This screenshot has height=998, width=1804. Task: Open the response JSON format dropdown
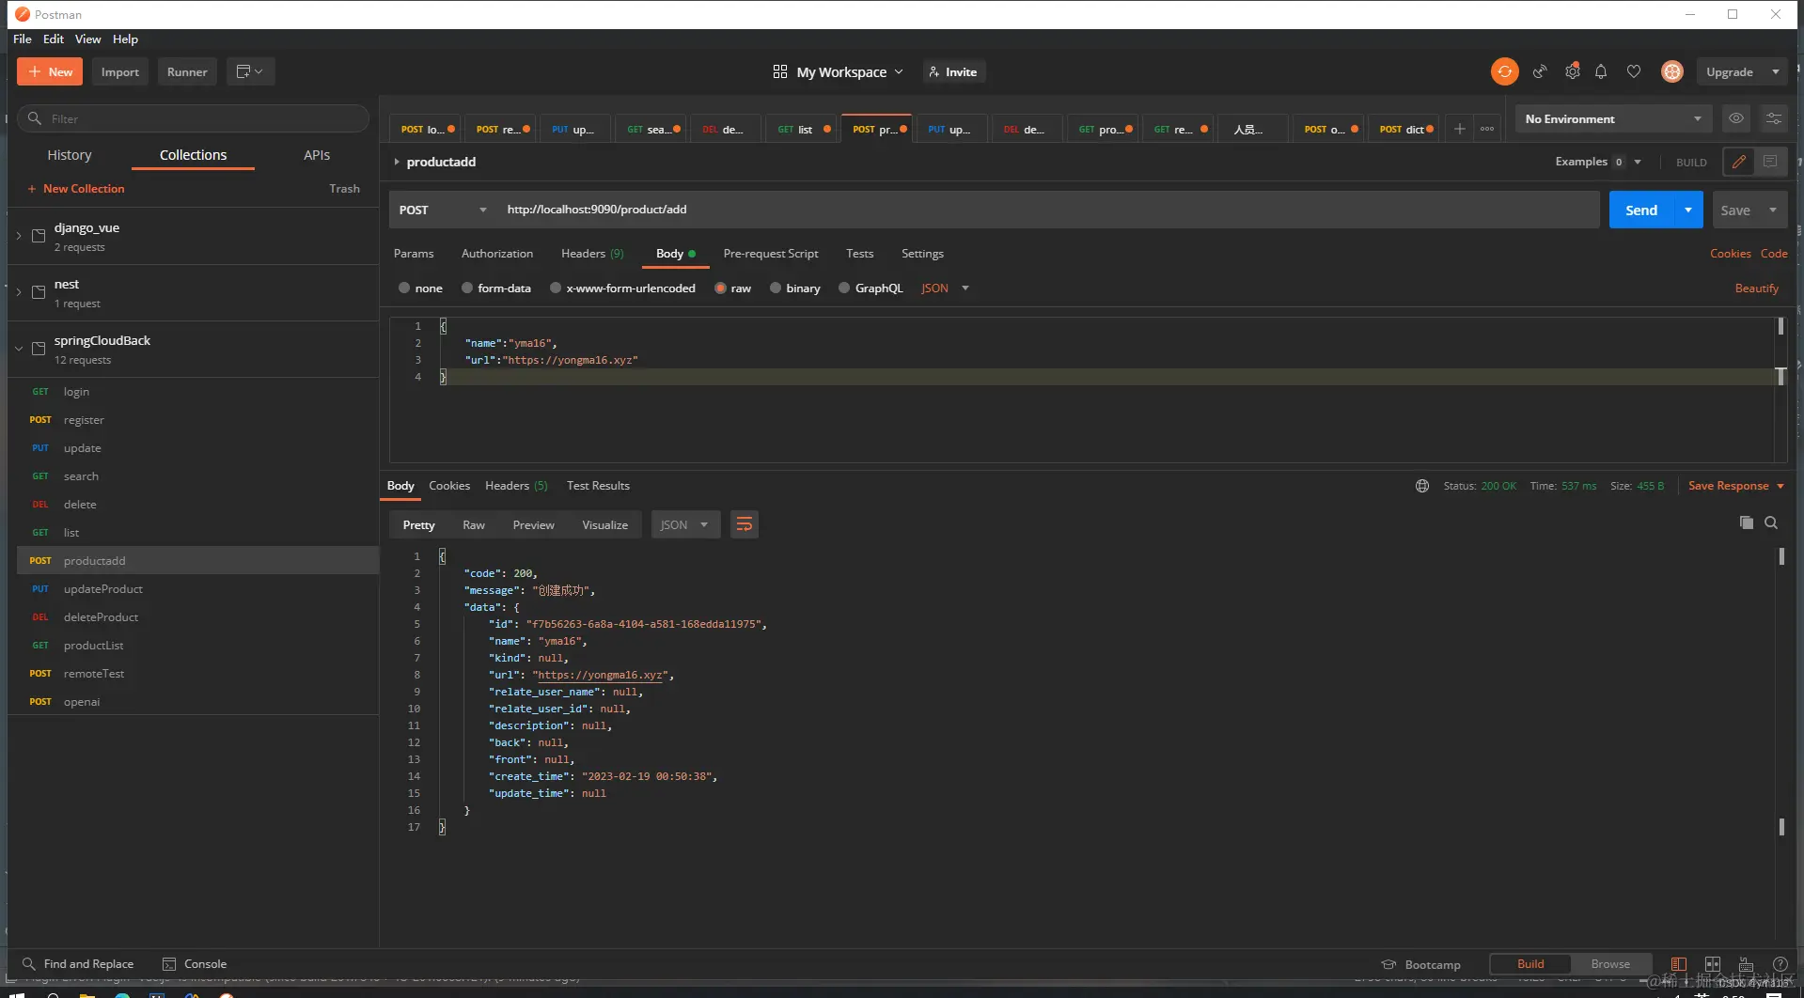coord(685,524)
